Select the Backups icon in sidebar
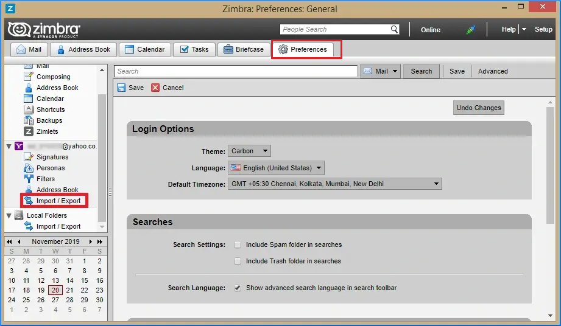561x326 pixels. click(28, 120)
